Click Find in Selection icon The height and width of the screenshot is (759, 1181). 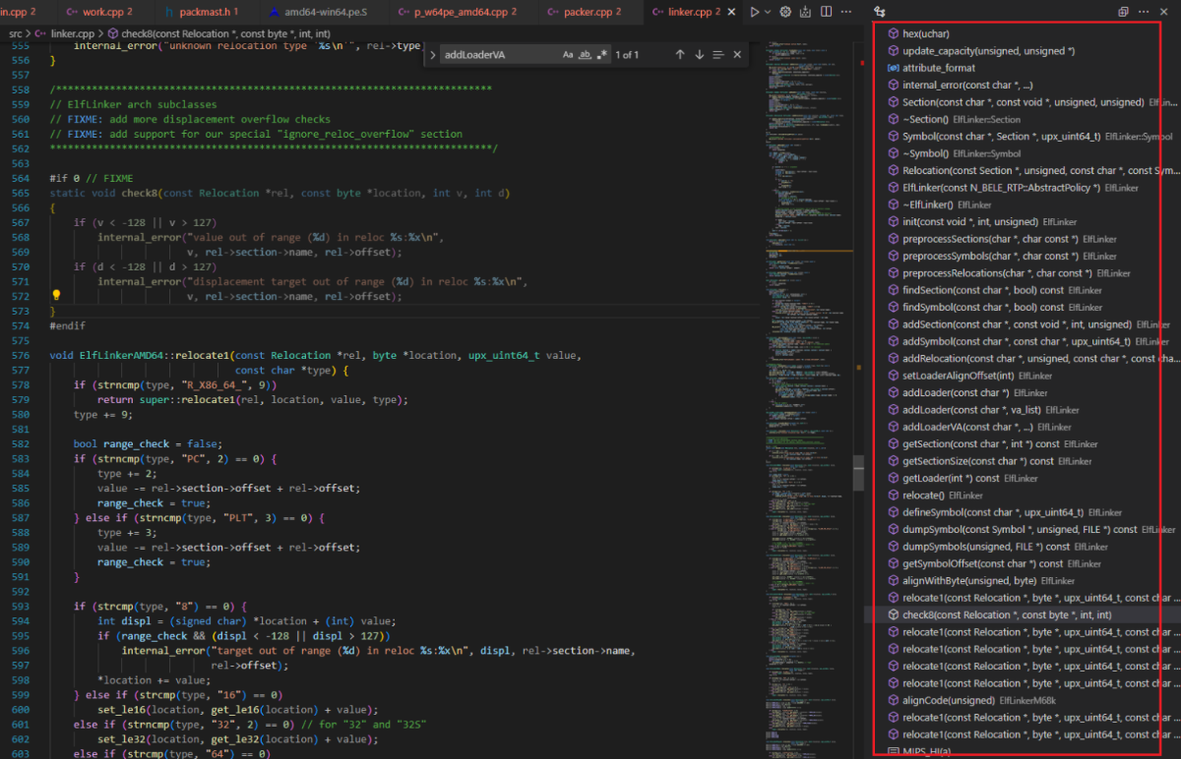[x=718, y=55]
